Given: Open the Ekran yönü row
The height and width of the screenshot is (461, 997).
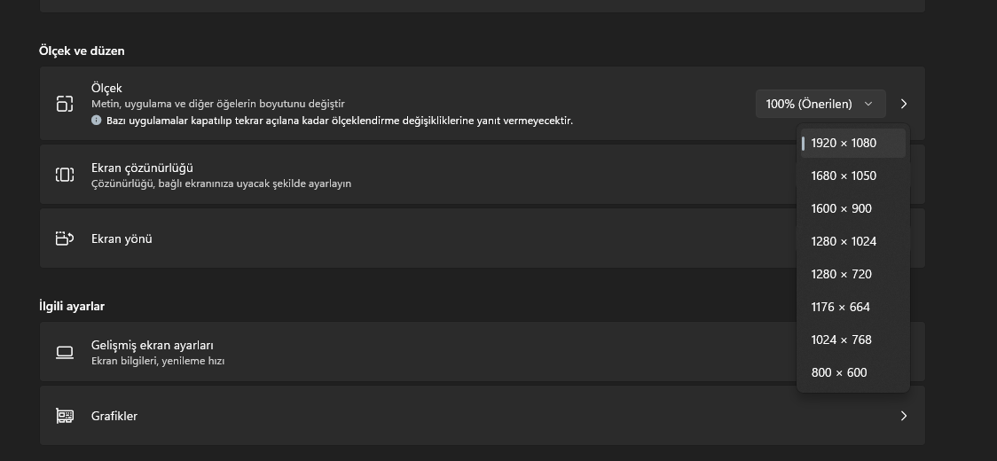Looking at the screenshot, I should 482,238.
